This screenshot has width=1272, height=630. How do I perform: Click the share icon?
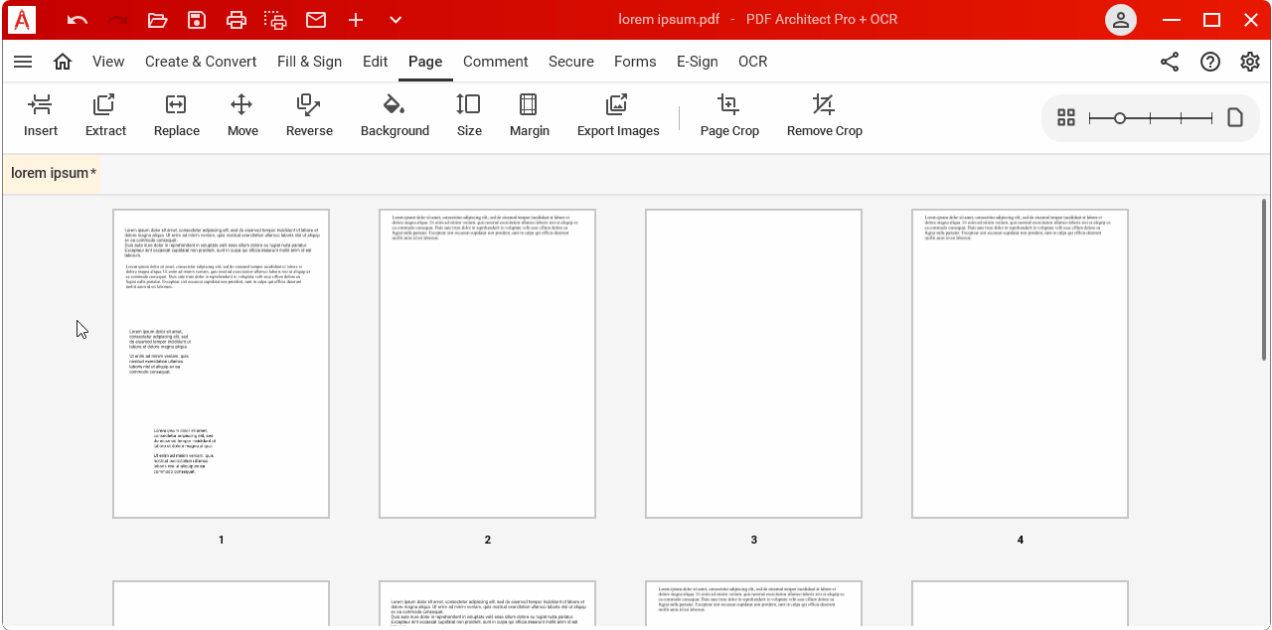click(1170, 62)
